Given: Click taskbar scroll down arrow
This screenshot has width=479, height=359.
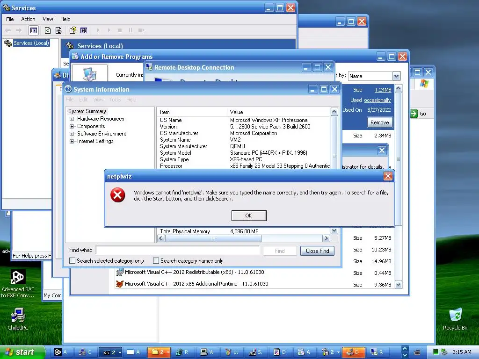Looking at the screenshot, I should pos(405,355).
